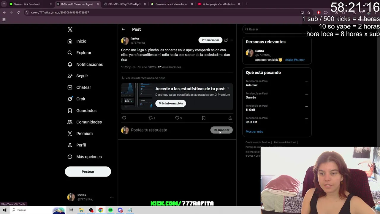Click the #humor hashtag link

[x=299, y=60]
